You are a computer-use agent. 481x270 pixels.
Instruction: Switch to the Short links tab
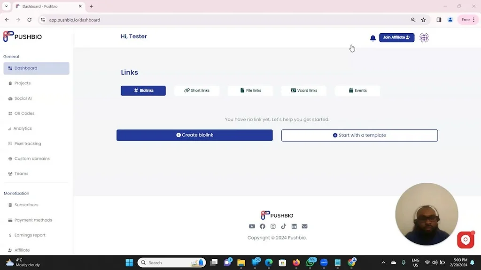coord(197,90)
